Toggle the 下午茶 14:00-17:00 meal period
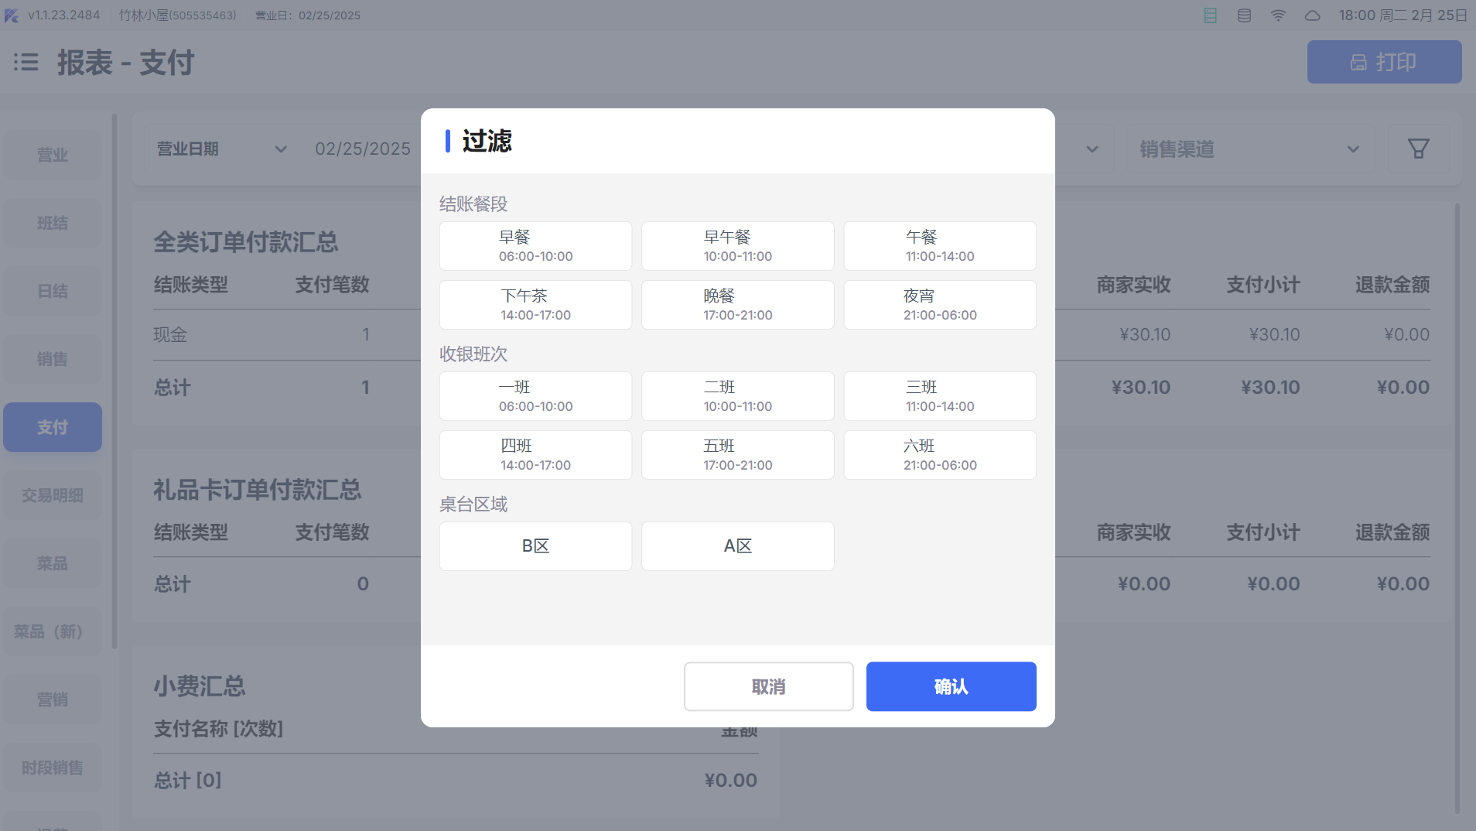Screen dimensions: 1476x831 535,305
